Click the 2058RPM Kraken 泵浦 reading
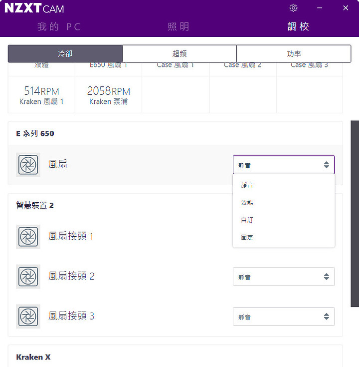The image size is (359, 367). click(x=109, y=94)
